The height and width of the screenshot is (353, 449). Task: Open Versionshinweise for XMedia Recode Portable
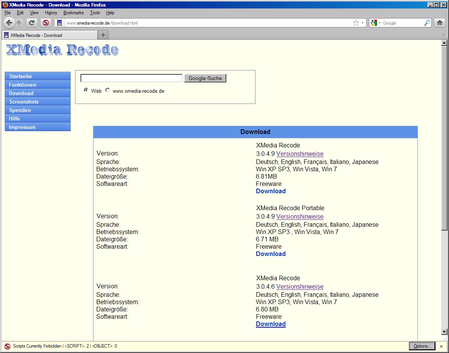[x=300, y=217]
